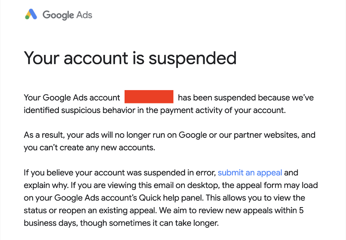Click the word "desktop" in the appeal paragraph
The height and width of the screenshot is (240, 346).
coord(200,185)
